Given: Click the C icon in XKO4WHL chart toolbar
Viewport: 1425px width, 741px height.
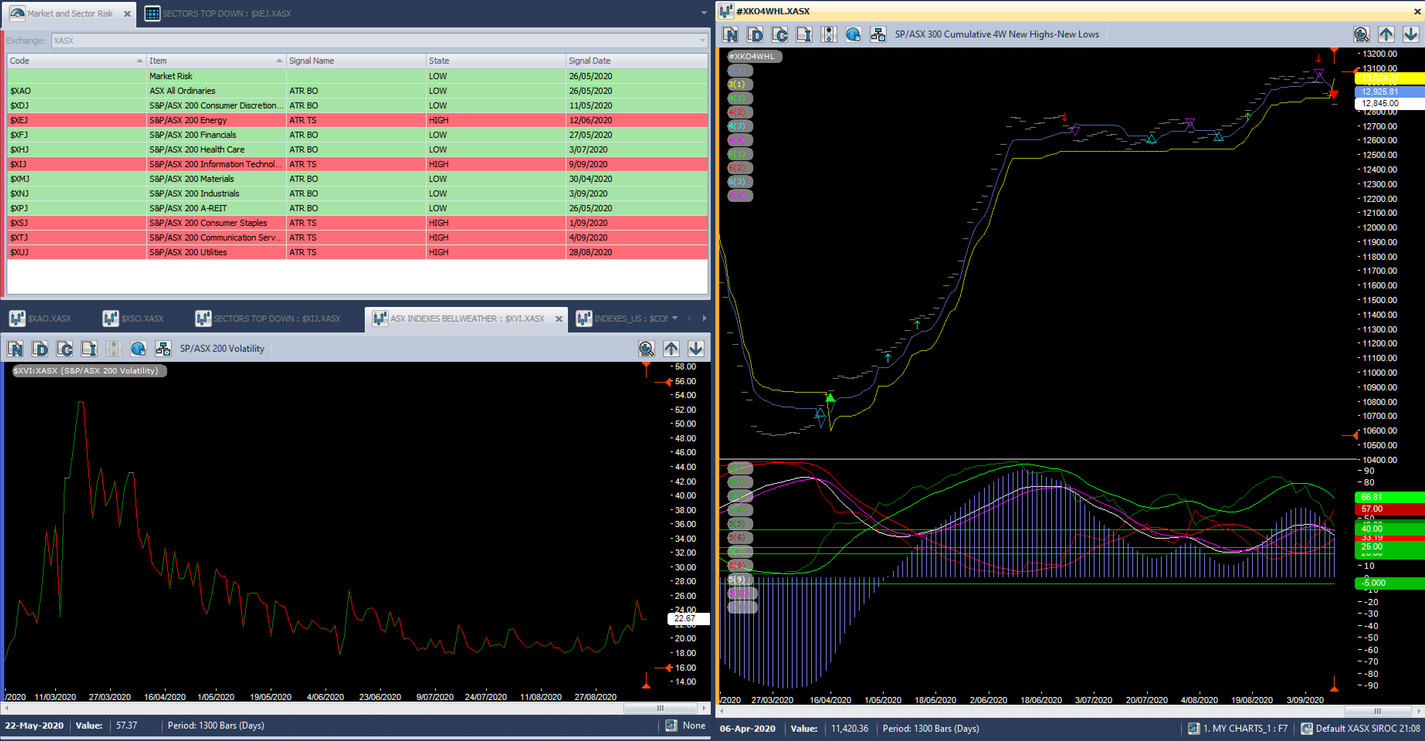Looking at the screenshot, I should (x=779, y=34).
